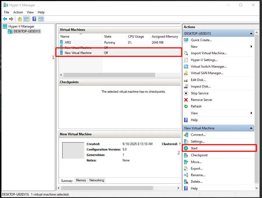The height and width of the screenshot is (198, 262).
Task: Sort by the Name column header
Action: click(81, 37)
